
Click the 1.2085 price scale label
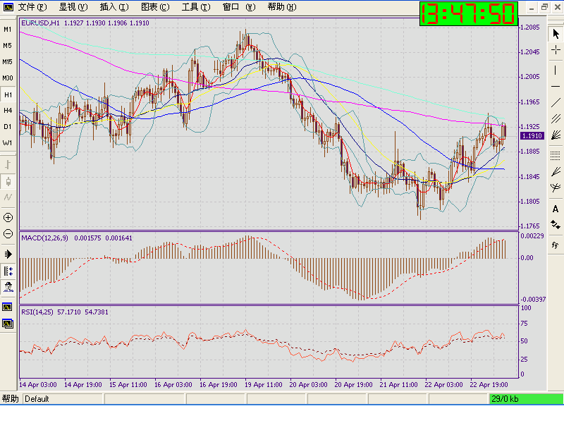click(530, 27)
